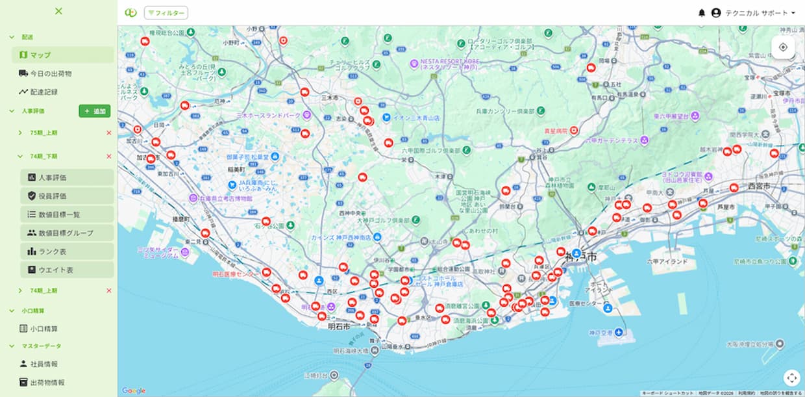Open map camera controls button

click(791, 378)
